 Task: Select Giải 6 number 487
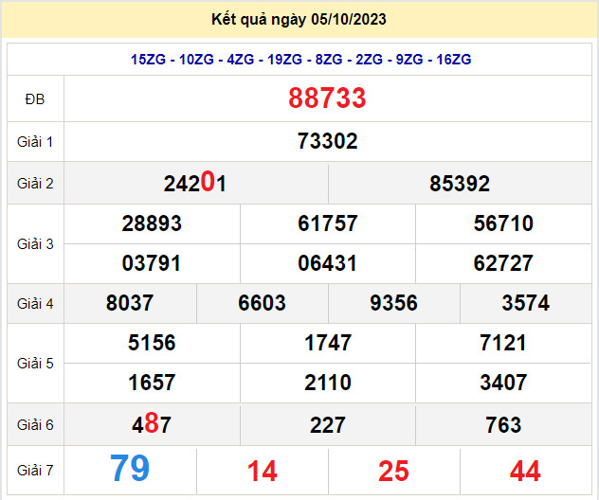[152, 423]
